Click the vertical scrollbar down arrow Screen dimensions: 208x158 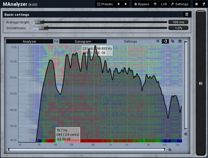coord(186,129)
